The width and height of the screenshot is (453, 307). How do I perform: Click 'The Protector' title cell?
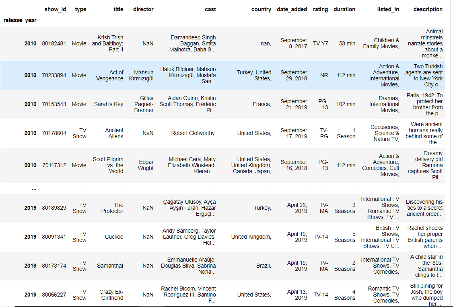click(112, 208)
